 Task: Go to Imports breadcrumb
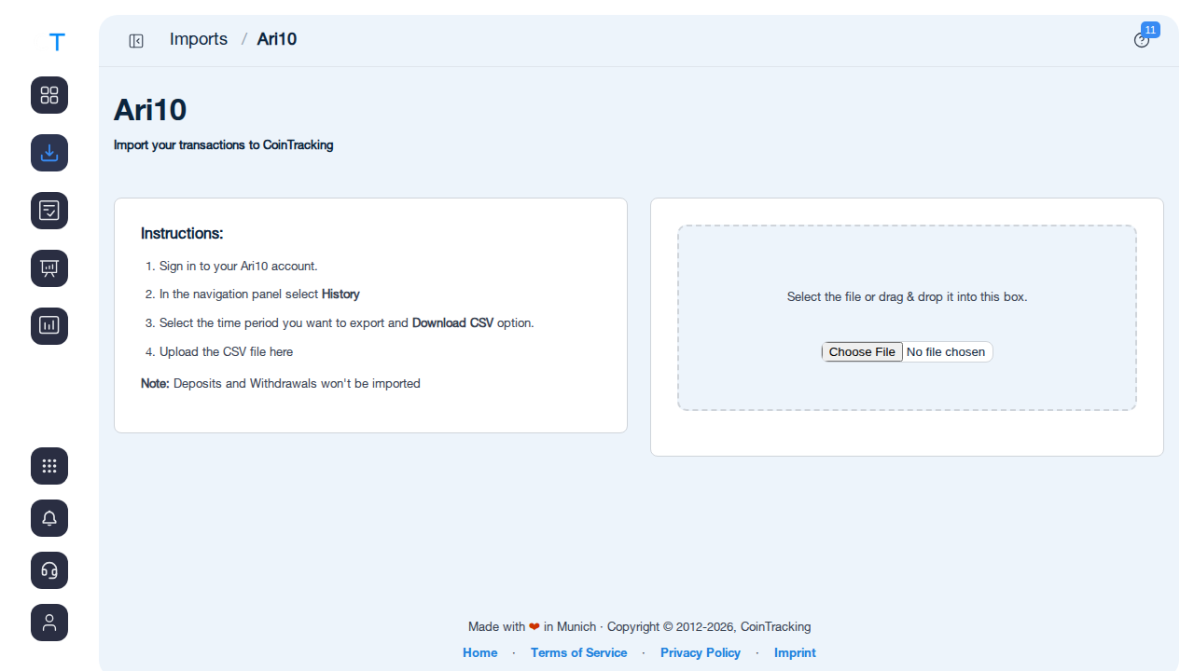click(x=199, y=39)
